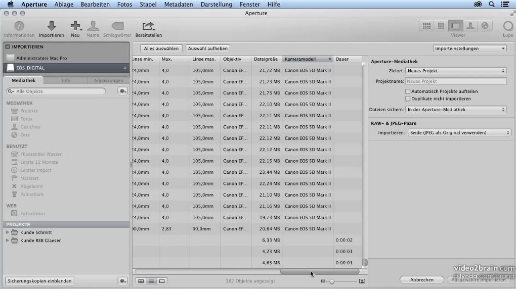
Task: Open the Bearbeiten menu
Action: (x=95, y=4)
